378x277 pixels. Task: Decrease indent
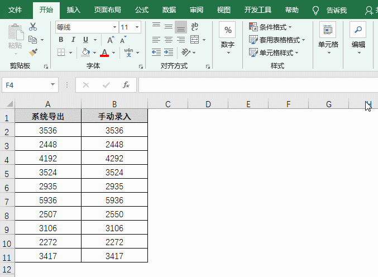156,52
